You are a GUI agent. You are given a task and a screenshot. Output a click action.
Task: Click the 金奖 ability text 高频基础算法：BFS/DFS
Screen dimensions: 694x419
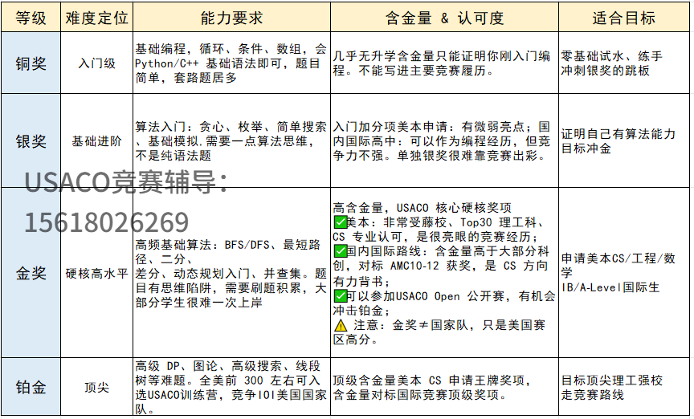[x=231, y=273]
